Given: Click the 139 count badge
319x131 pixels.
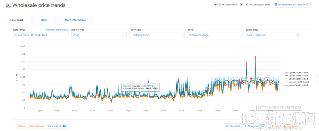Looking at the screenshot, I should 305,5.
